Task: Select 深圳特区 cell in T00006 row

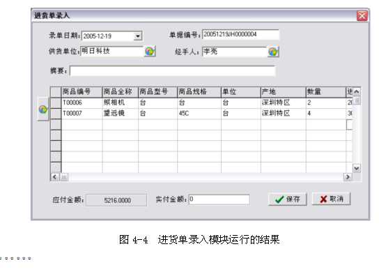Action: click(284, 103)
